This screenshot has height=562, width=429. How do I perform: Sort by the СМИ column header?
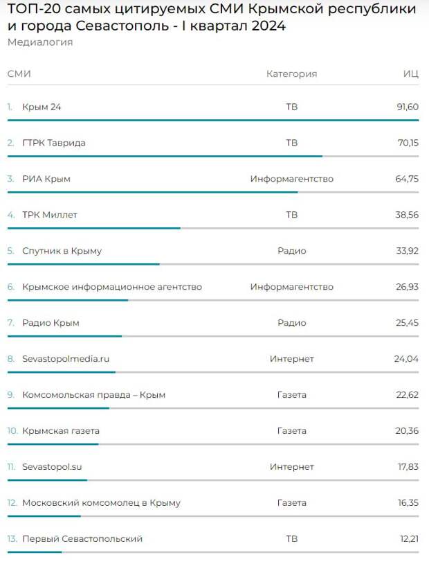pos(19,73)
